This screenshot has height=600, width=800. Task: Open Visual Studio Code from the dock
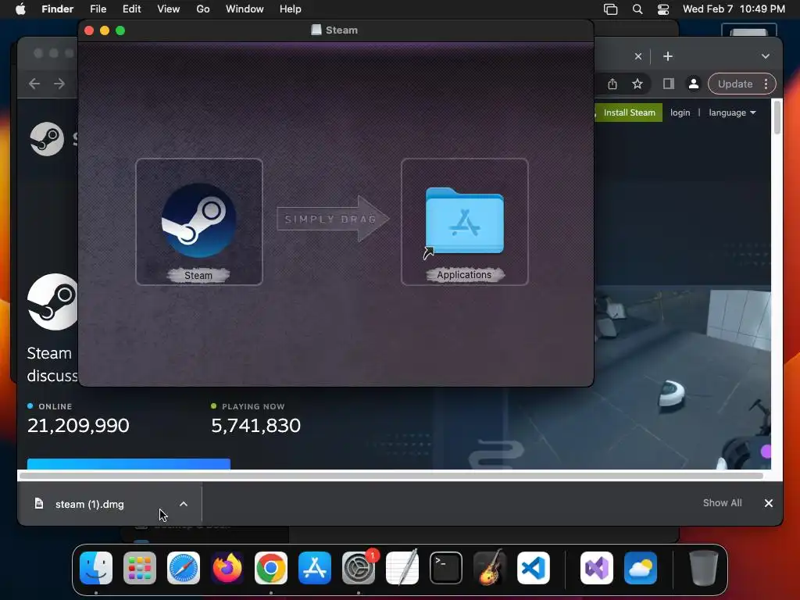point(533,568)
